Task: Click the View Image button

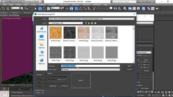Action: (x=145, y=88)
